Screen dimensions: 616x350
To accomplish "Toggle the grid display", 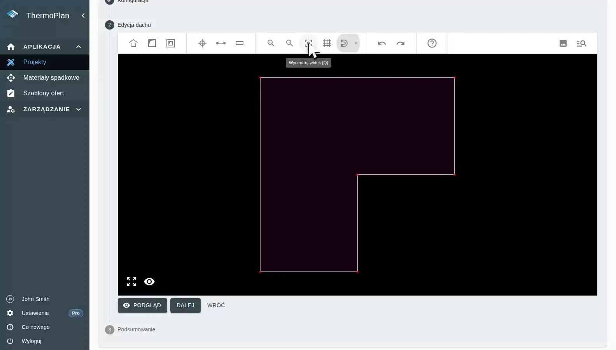I will point(327,43).
